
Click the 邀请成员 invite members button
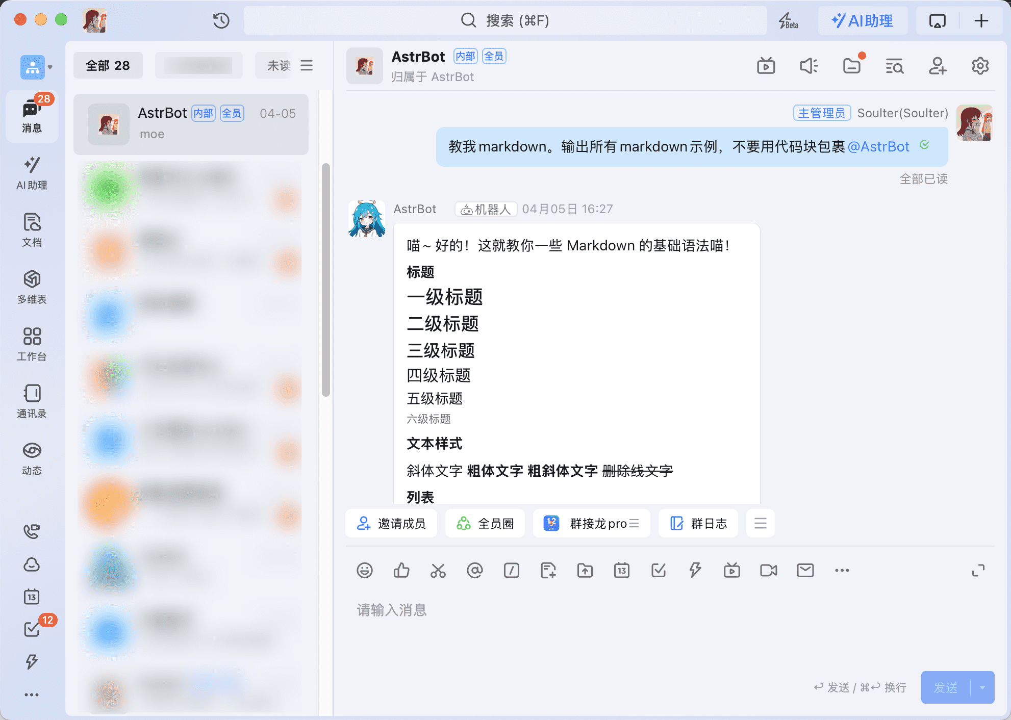coord(391,523)
